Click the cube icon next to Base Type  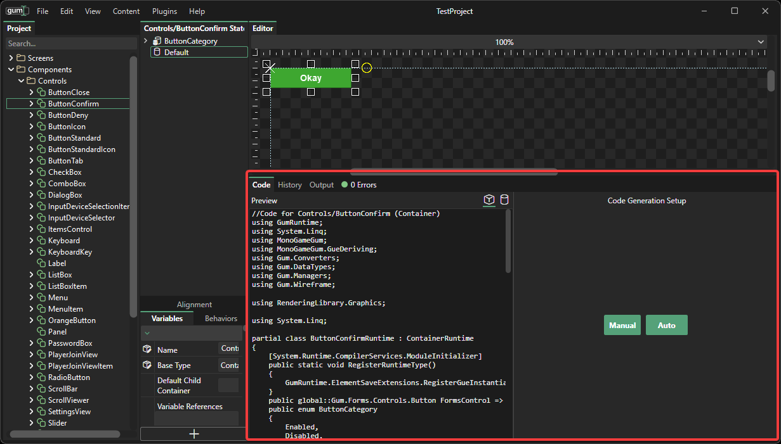(147, 365)
